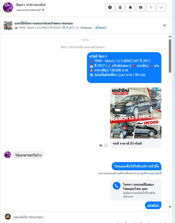Click the ad thumbnail in the banner
This screenshot has height=223, width=175.
[8, 26]
